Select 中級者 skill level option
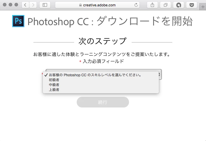 pos(101,85)
